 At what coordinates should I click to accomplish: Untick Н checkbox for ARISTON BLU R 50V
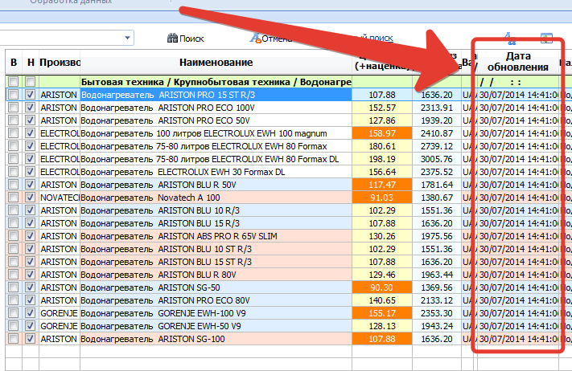pos(31,185)
